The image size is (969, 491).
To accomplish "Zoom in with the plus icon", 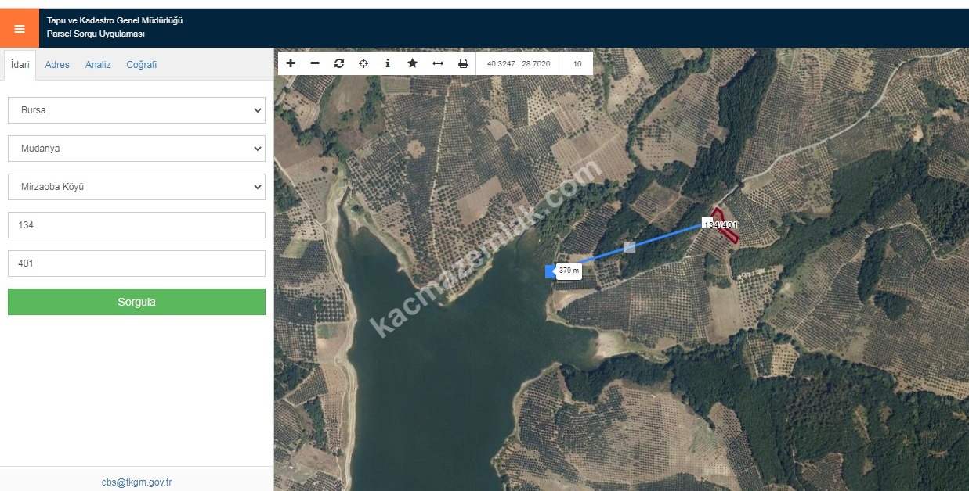I will tap(291, 63).
